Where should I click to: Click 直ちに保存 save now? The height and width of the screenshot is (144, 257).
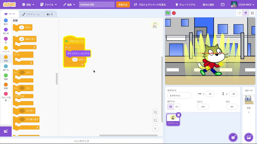point(208,5)
